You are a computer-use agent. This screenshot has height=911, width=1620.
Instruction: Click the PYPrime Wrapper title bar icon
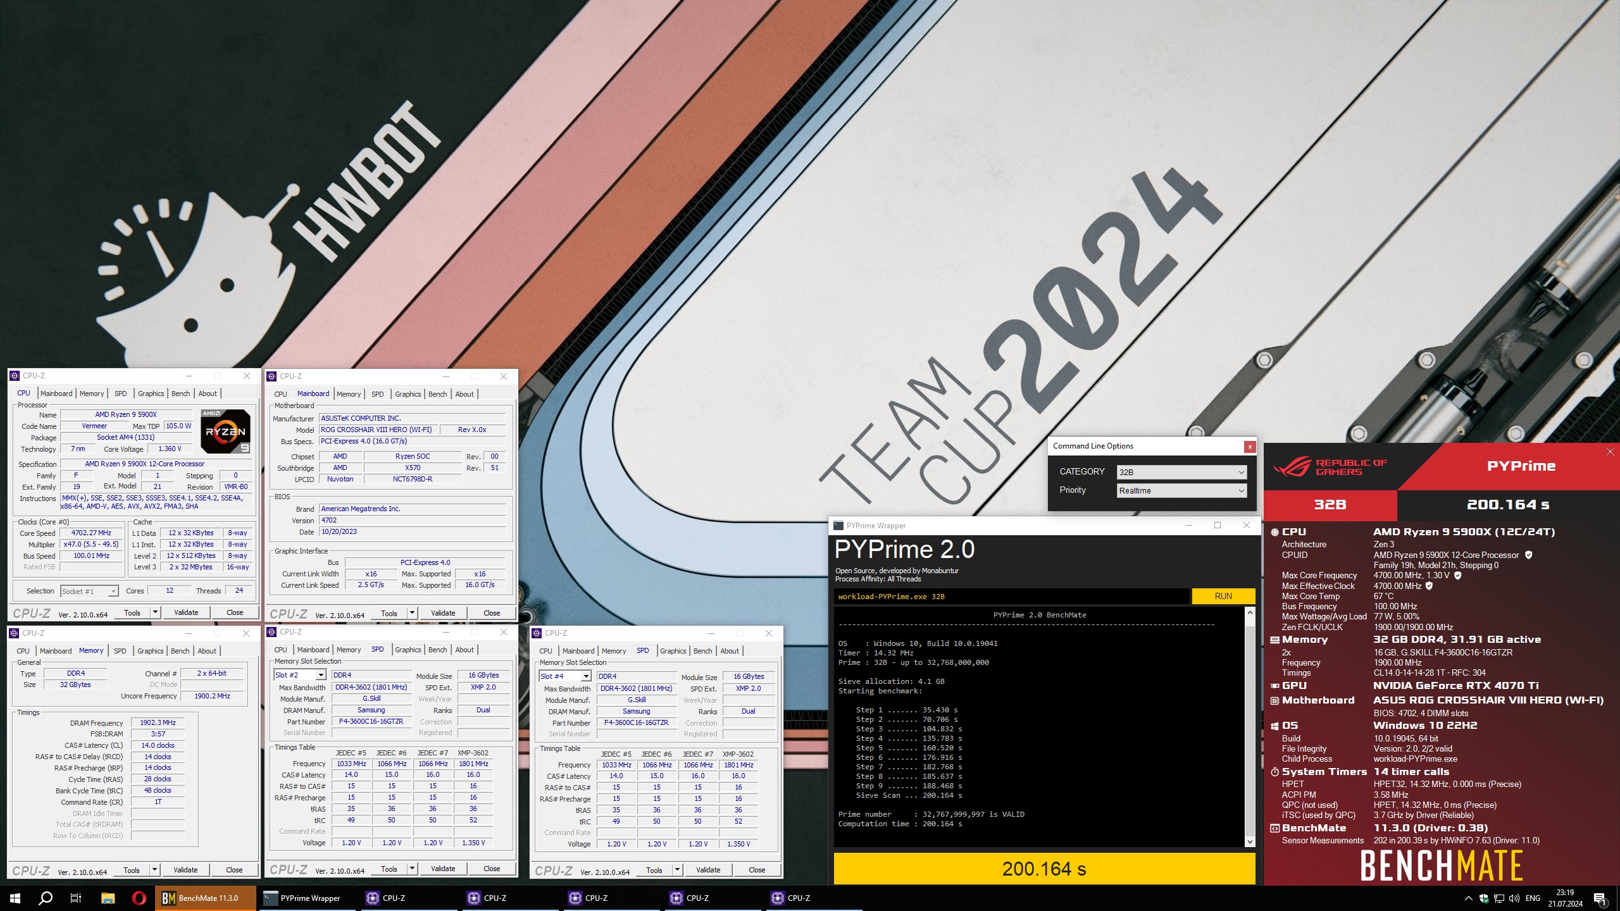(x=838, y=525)
